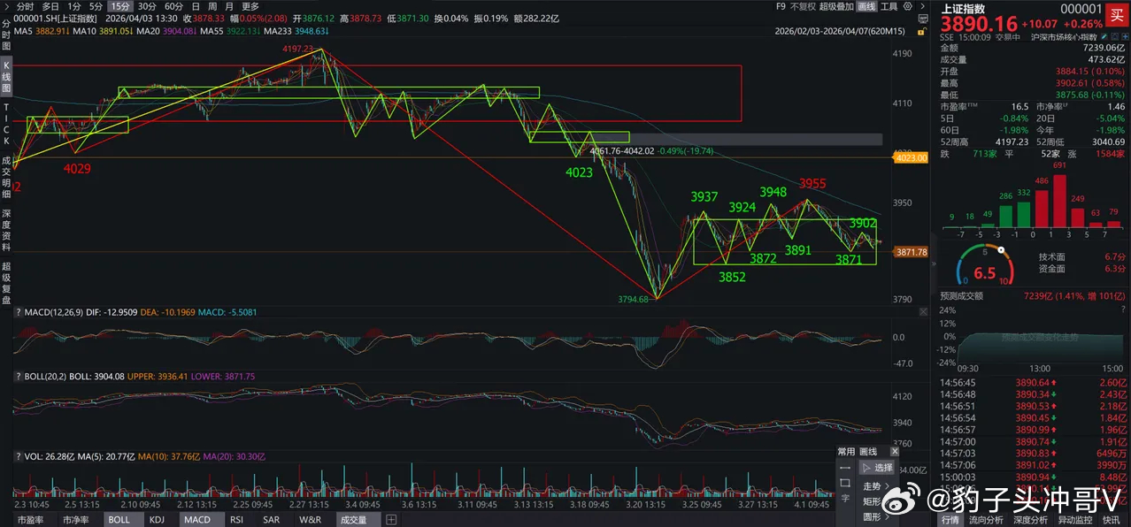Click the 4023.00 price marker on axis
The image size is (1131, 527).
tap(911, 157)
